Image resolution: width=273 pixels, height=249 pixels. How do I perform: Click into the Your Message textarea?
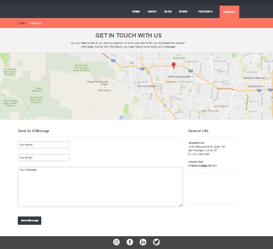pyautogui.click(x=100, y=187)
